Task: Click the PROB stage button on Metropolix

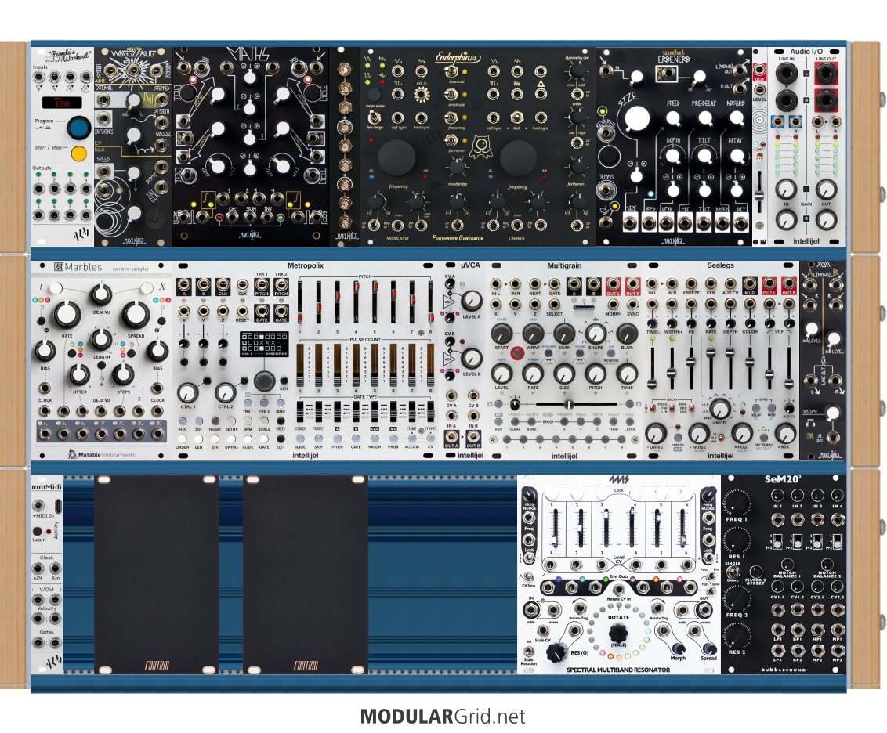Action: tap(393, 439)
